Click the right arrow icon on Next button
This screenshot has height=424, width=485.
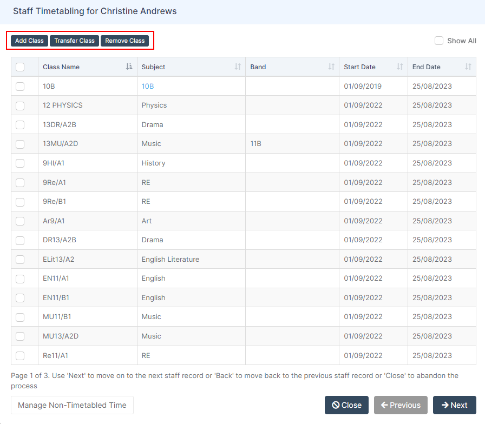445,405
